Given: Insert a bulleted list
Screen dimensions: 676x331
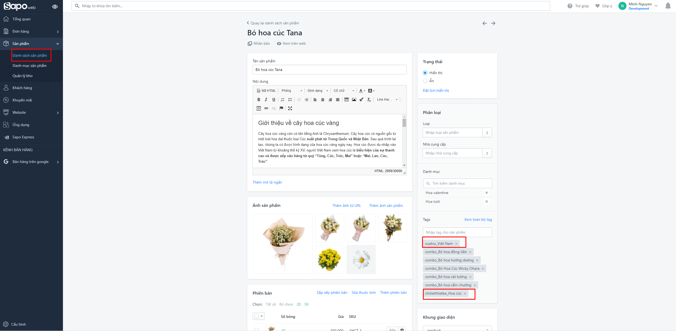Looking at the screenshot, I should tap(290, 100).
